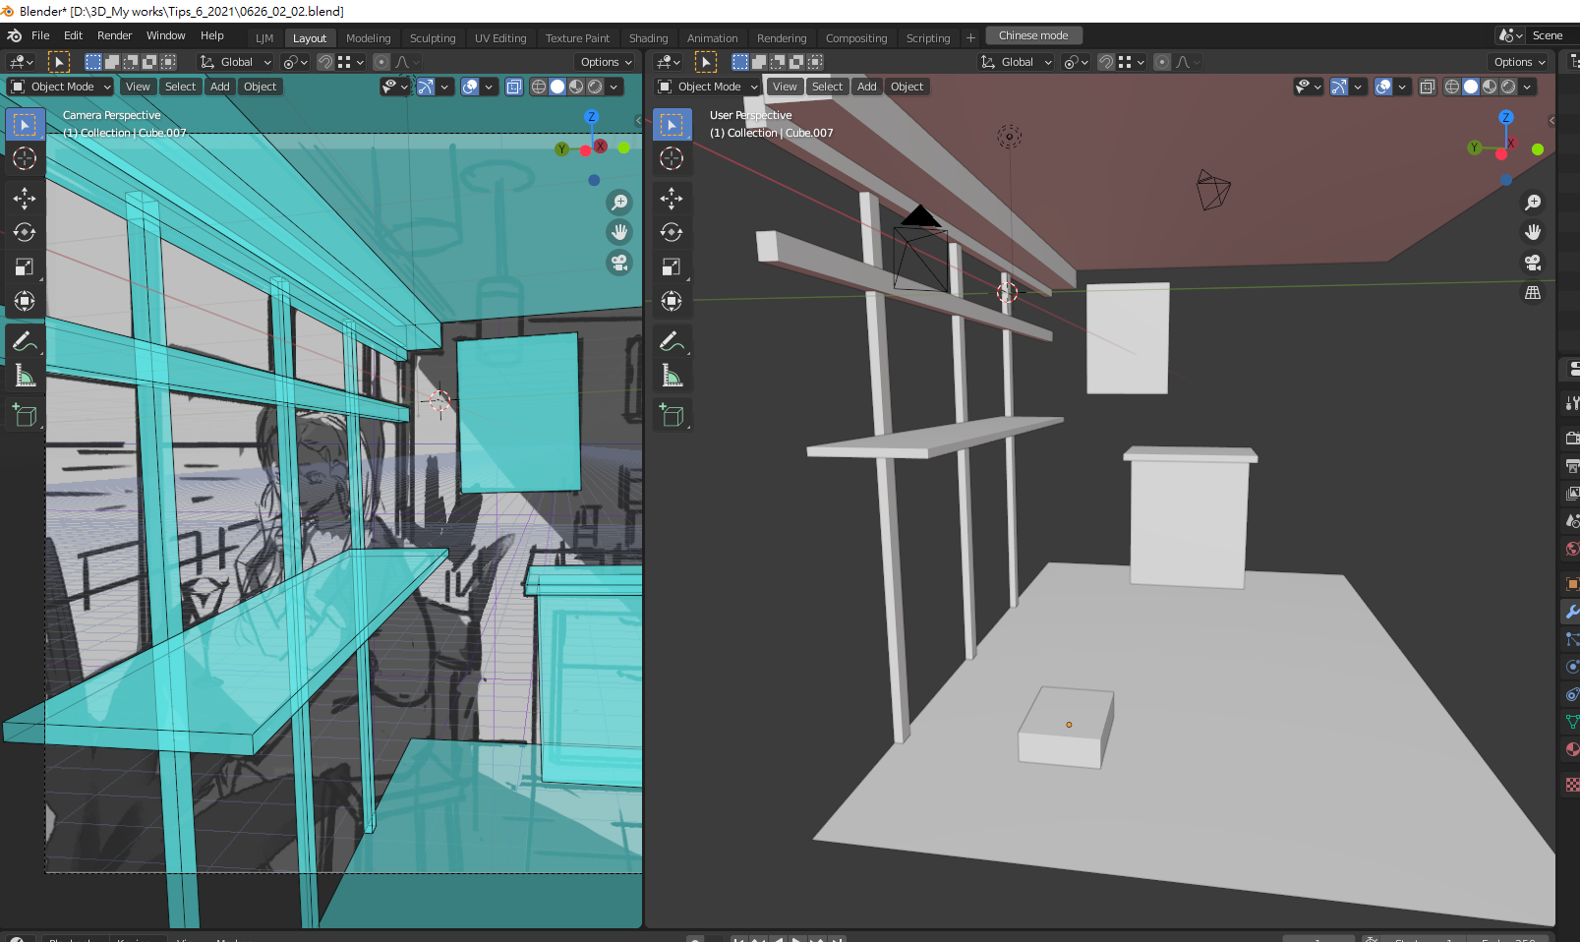Image resolution: width=1580 pixels, height=942 pixels.
Task: Open the Render menu
Action: coord(114,35)
